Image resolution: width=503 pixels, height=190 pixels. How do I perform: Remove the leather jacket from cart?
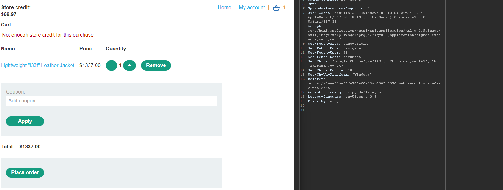(x=156, y=66)
